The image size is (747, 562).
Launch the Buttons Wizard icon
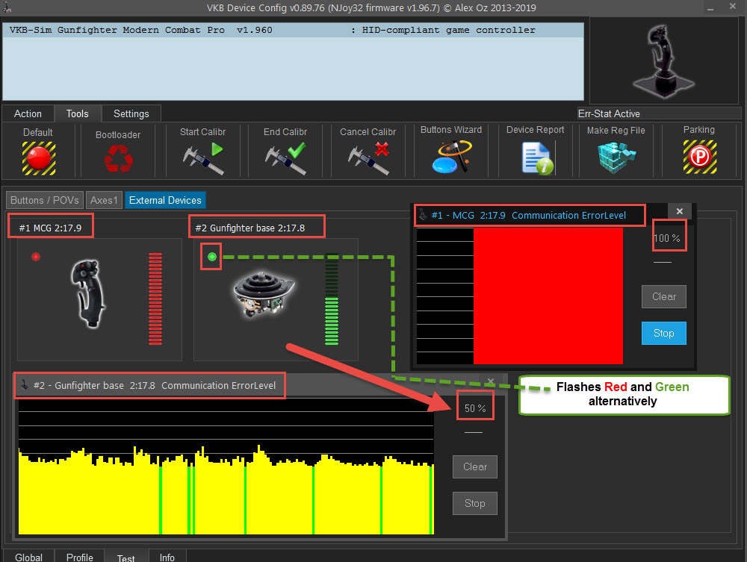[x=452, y=157]
